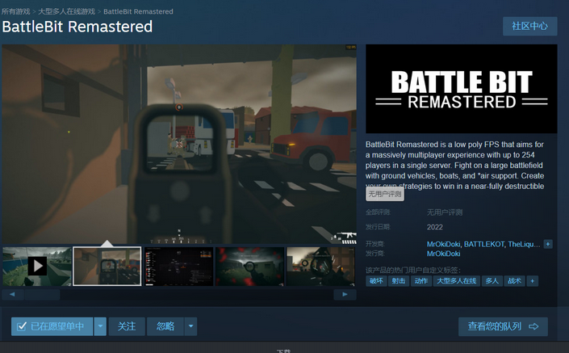This screenshot has width=569, height=353.
Task: Open 查看您的队列 discovery queue
Action: (503, 326)
